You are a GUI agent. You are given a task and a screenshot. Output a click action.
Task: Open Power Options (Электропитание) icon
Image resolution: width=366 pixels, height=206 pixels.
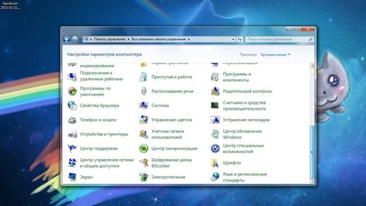point(144,177)
